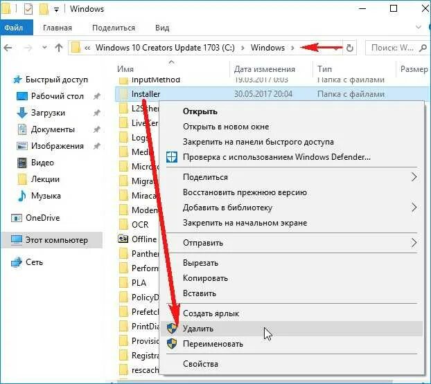Click the Windows breadcrumb segment
Viewport: 431px width, 384px height.
(x=267, y=48)
